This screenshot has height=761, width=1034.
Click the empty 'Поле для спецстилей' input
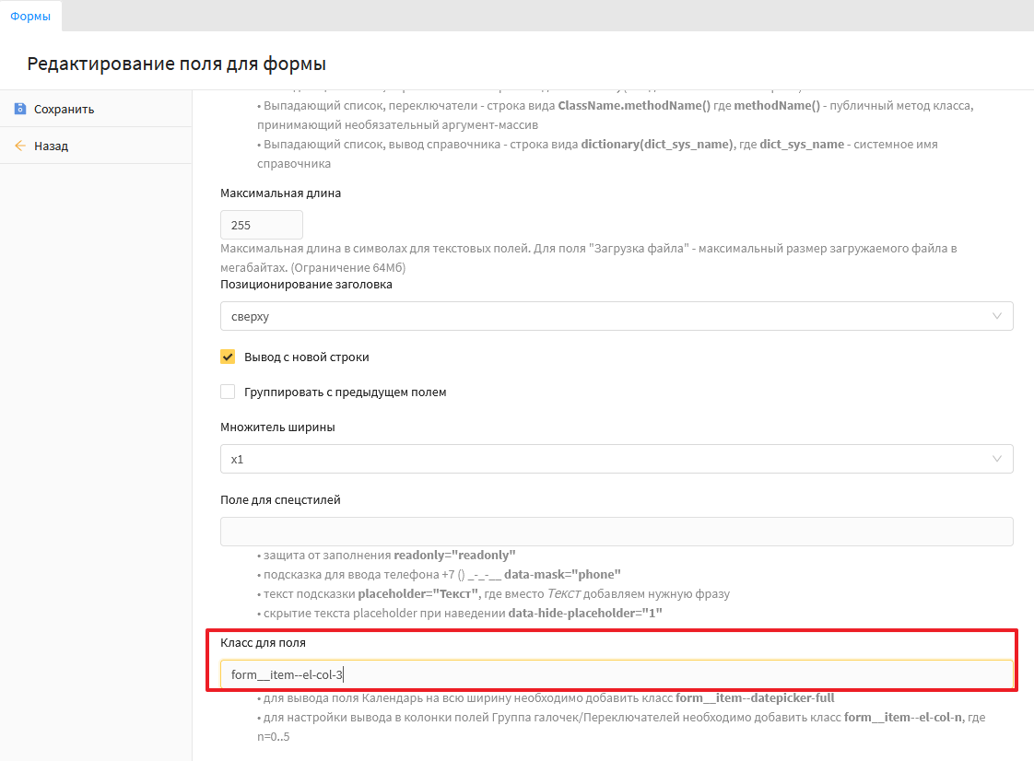click(x=616, y=532)
